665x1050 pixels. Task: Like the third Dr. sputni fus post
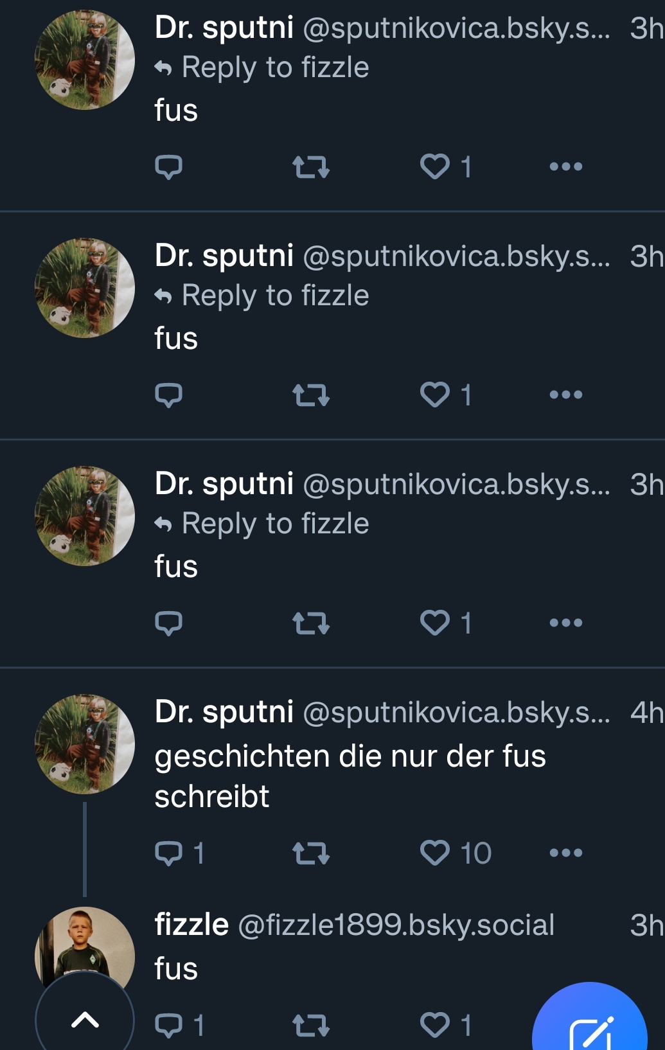pos(435,623)
